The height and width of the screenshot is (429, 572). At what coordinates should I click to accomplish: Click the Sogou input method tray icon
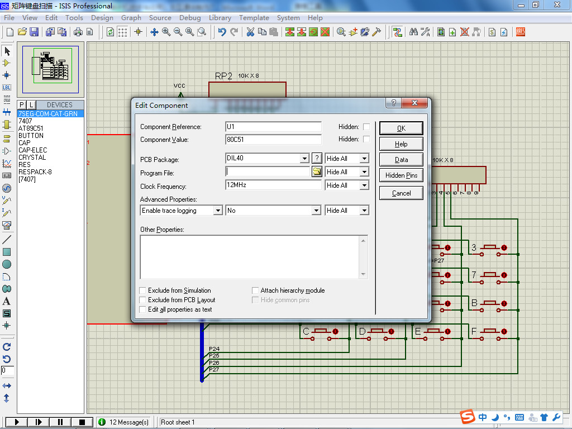click(x=468, y=417)
